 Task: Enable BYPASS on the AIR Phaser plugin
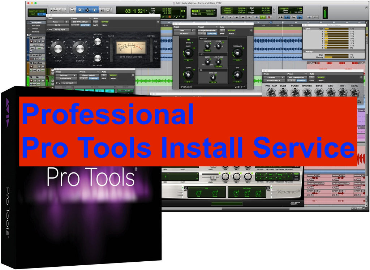point(232,31)
